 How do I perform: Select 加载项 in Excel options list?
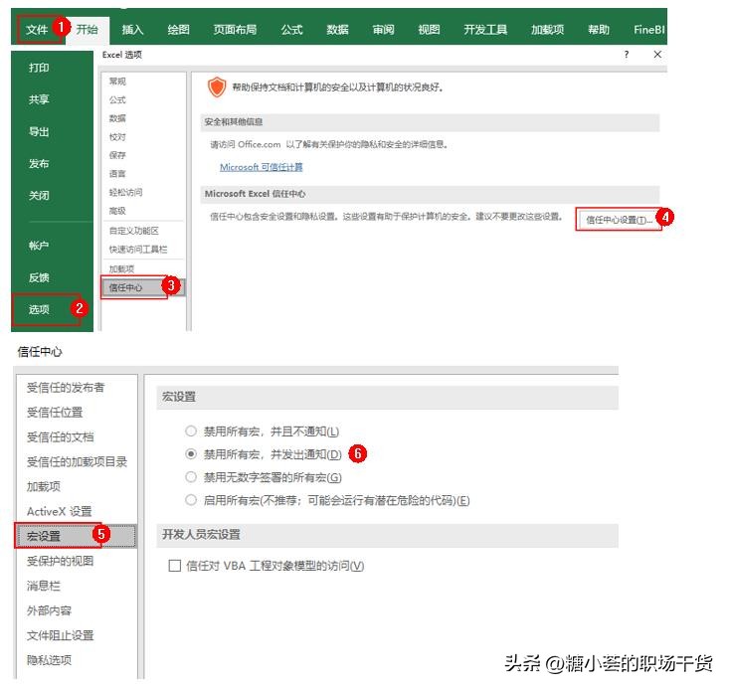click(121, 269)
